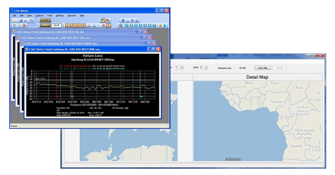
Task: Select the antenna capture icon in toolbar
Action: [x=15, y=25]
